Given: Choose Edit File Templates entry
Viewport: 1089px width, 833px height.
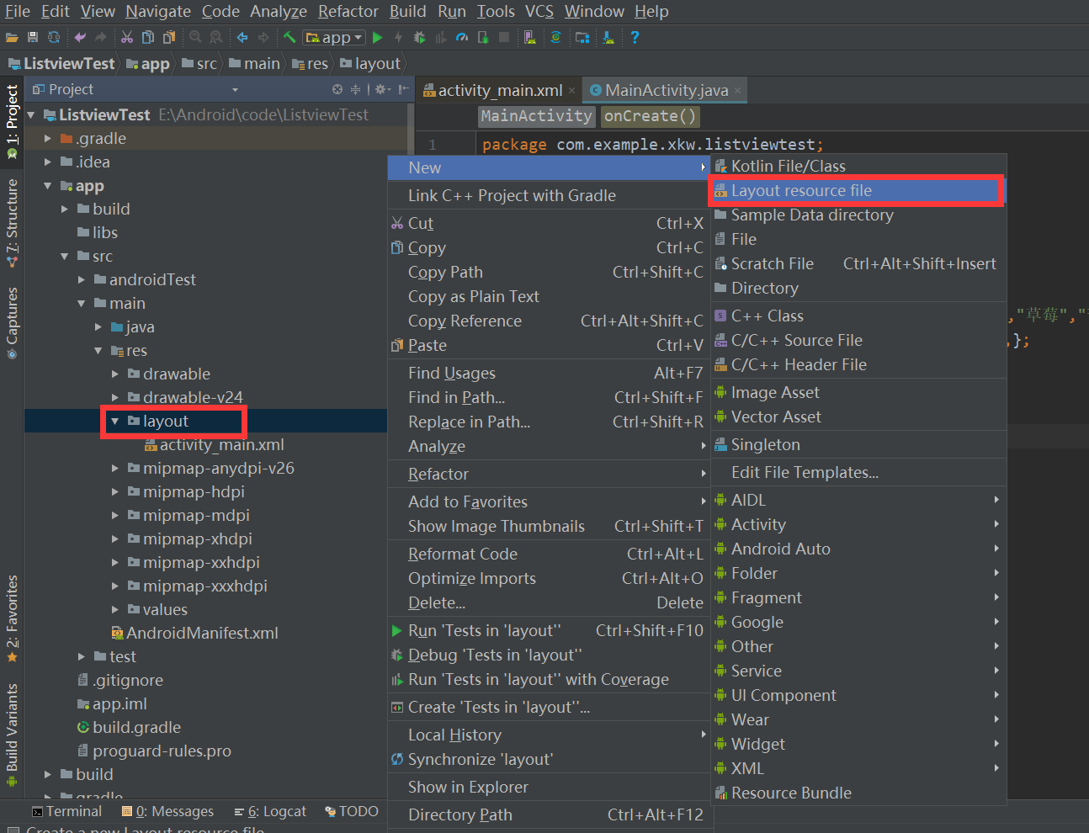Looking at the screenshot, I should point(858,472).
